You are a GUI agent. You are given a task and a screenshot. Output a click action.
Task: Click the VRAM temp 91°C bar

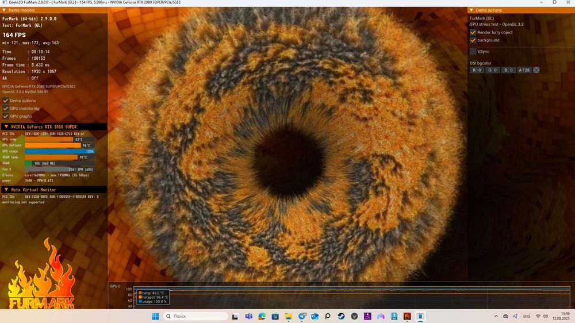[x=59, y=157]
